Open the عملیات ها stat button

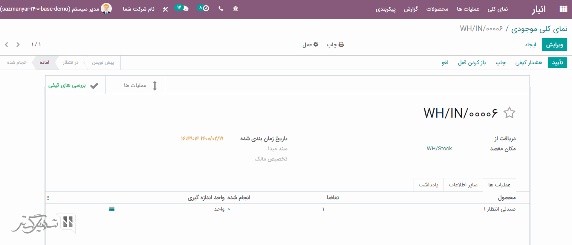pyautogui.click(x=136, y=85)
